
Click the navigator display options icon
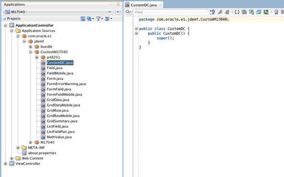[108, 19]
